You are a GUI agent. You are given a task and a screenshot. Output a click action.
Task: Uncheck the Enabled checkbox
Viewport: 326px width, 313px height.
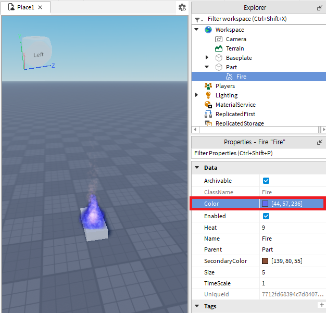[x=266, y=216]
